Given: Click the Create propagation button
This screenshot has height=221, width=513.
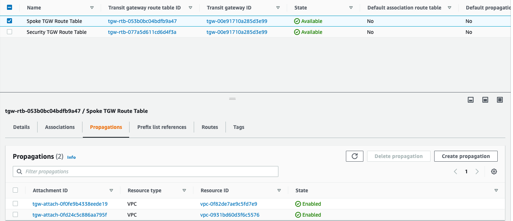Looking at the screenshot, I should coord(466,156).
